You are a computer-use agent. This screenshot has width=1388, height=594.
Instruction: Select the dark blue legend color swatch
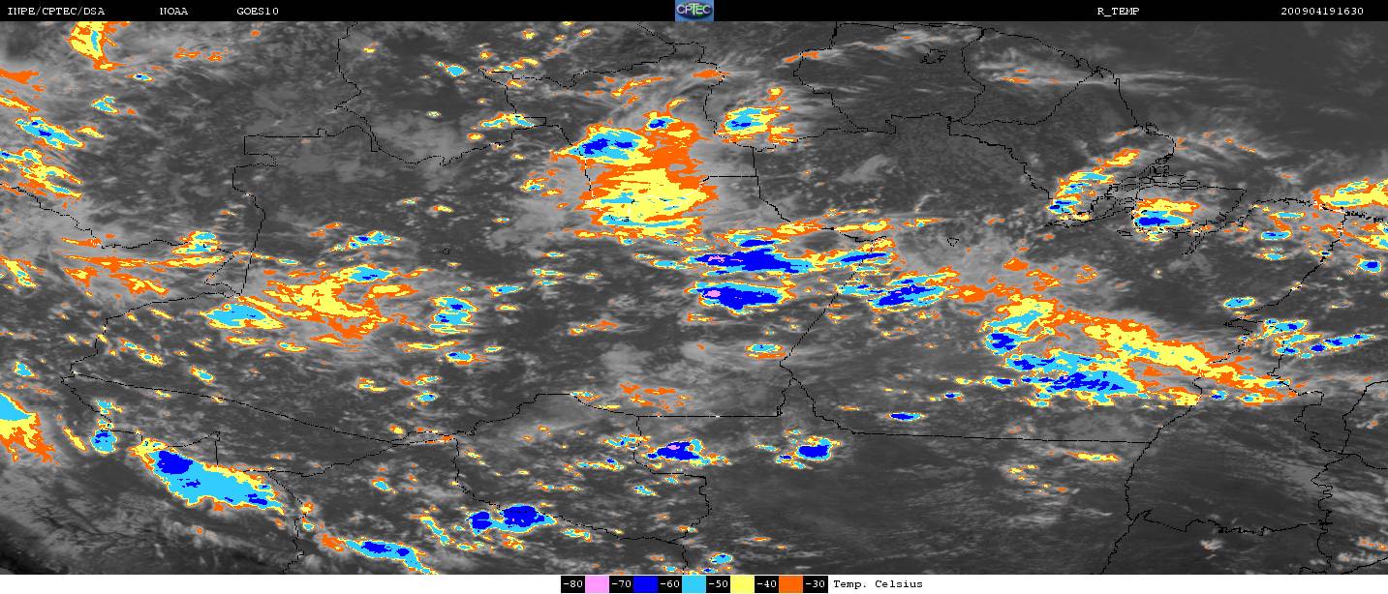[646, 584]
